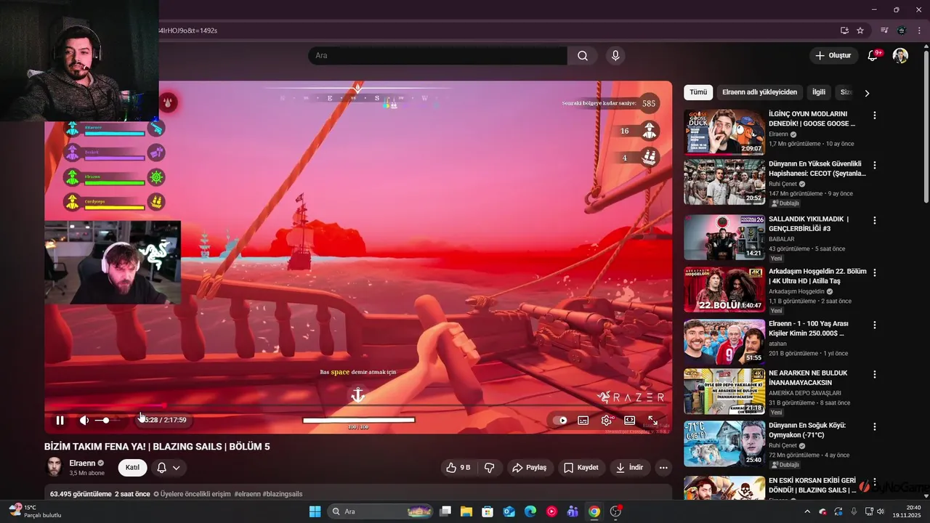This screenshot has height=523, width=930.
Task: Bookmark the page with the star icon
Action: pyautogui.click(x=860, y=31)
